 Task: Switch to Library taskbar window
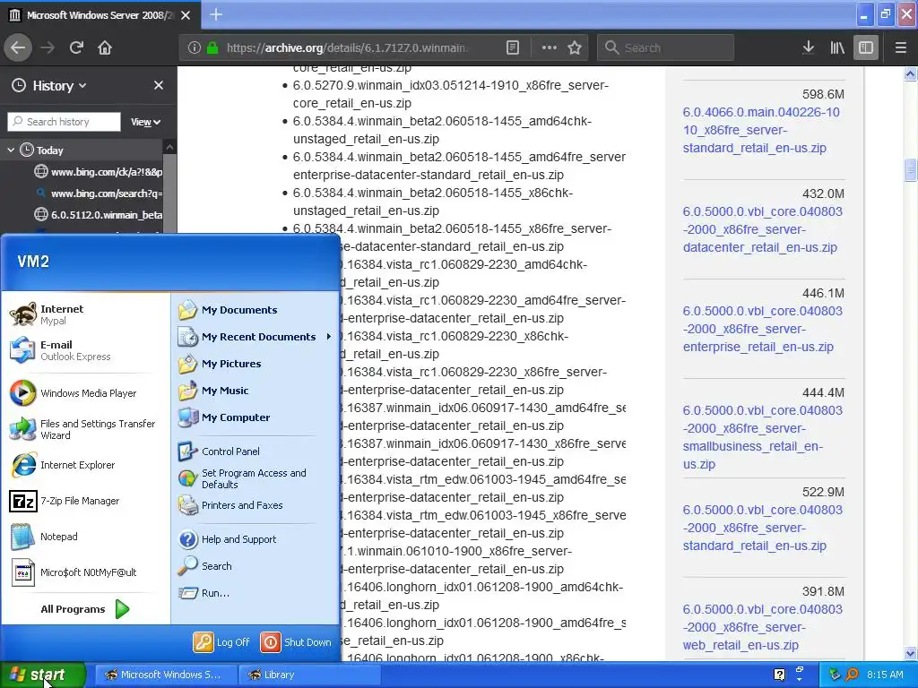309,675
